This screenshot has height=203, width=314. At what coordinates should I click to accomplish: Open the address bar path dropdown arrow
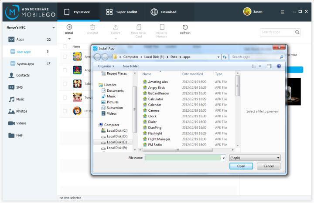218,57
